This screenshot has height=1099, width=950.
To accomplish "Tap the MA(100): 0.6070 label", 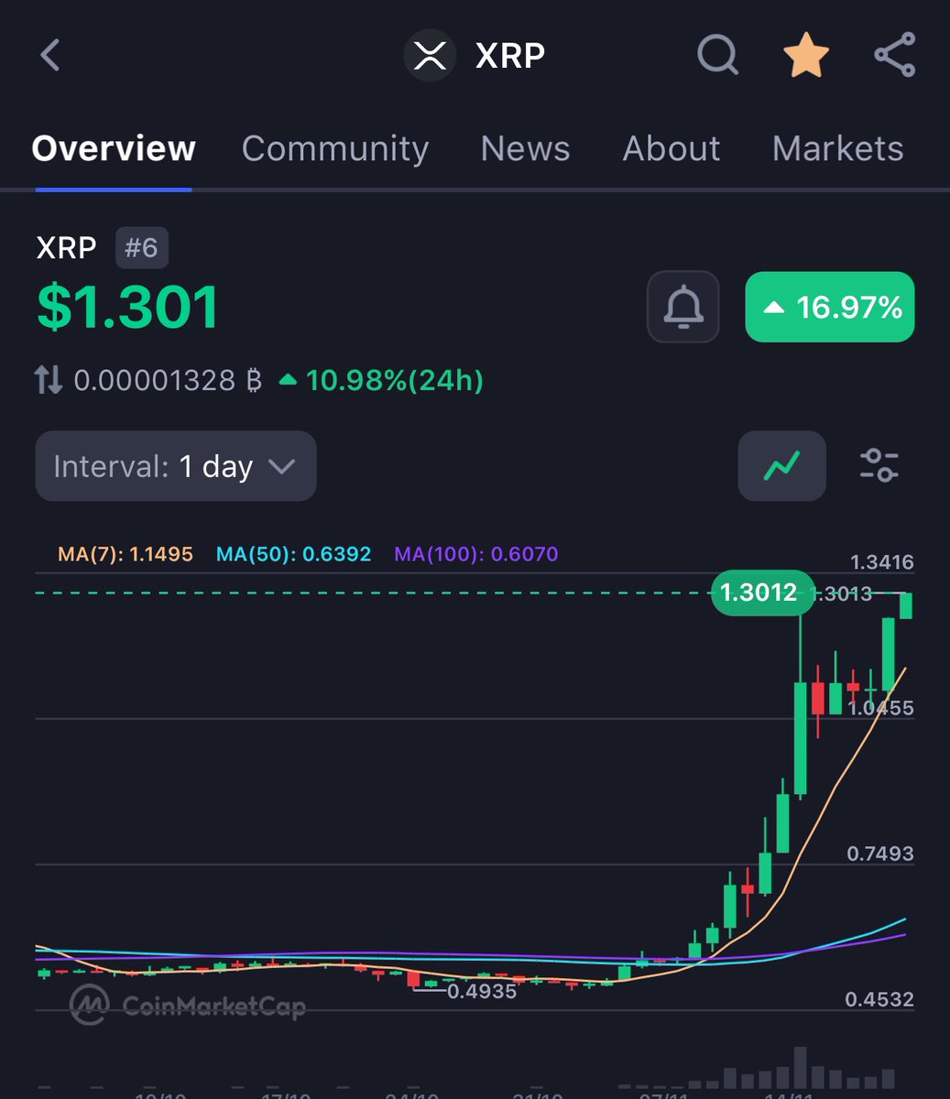I will tap(476, 554).
